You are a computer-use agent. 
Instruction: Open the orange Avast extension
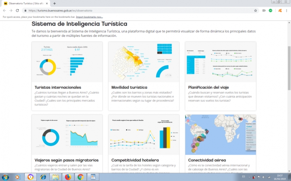click(x=280, y=11)
